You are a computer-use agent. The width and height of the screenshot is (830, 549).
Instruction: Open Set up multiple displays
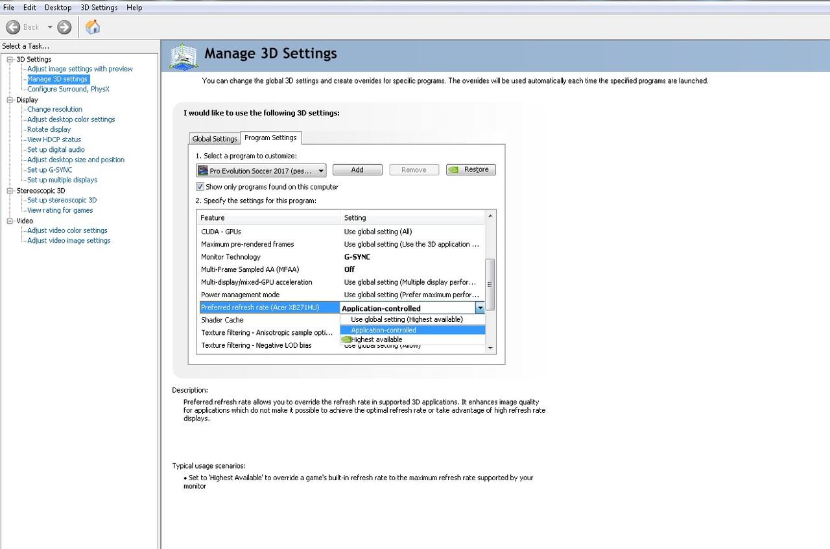62,180
